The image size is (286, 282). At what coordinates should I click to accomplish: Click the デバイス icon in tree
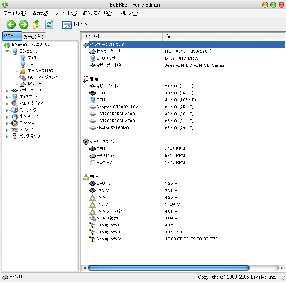15,130
